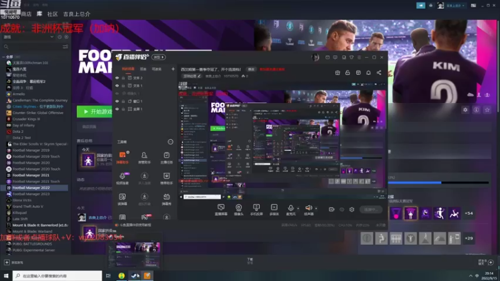Open toolbox more options circle button

(x=171, y=142)
